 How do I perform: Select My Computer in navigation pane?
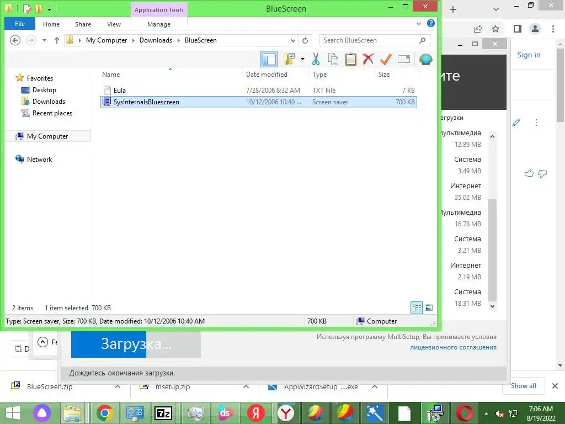click(x=47, y=136)
